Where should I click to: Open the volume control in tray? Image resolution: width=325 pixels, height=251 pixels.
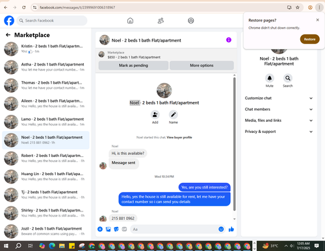coord(292,246)
